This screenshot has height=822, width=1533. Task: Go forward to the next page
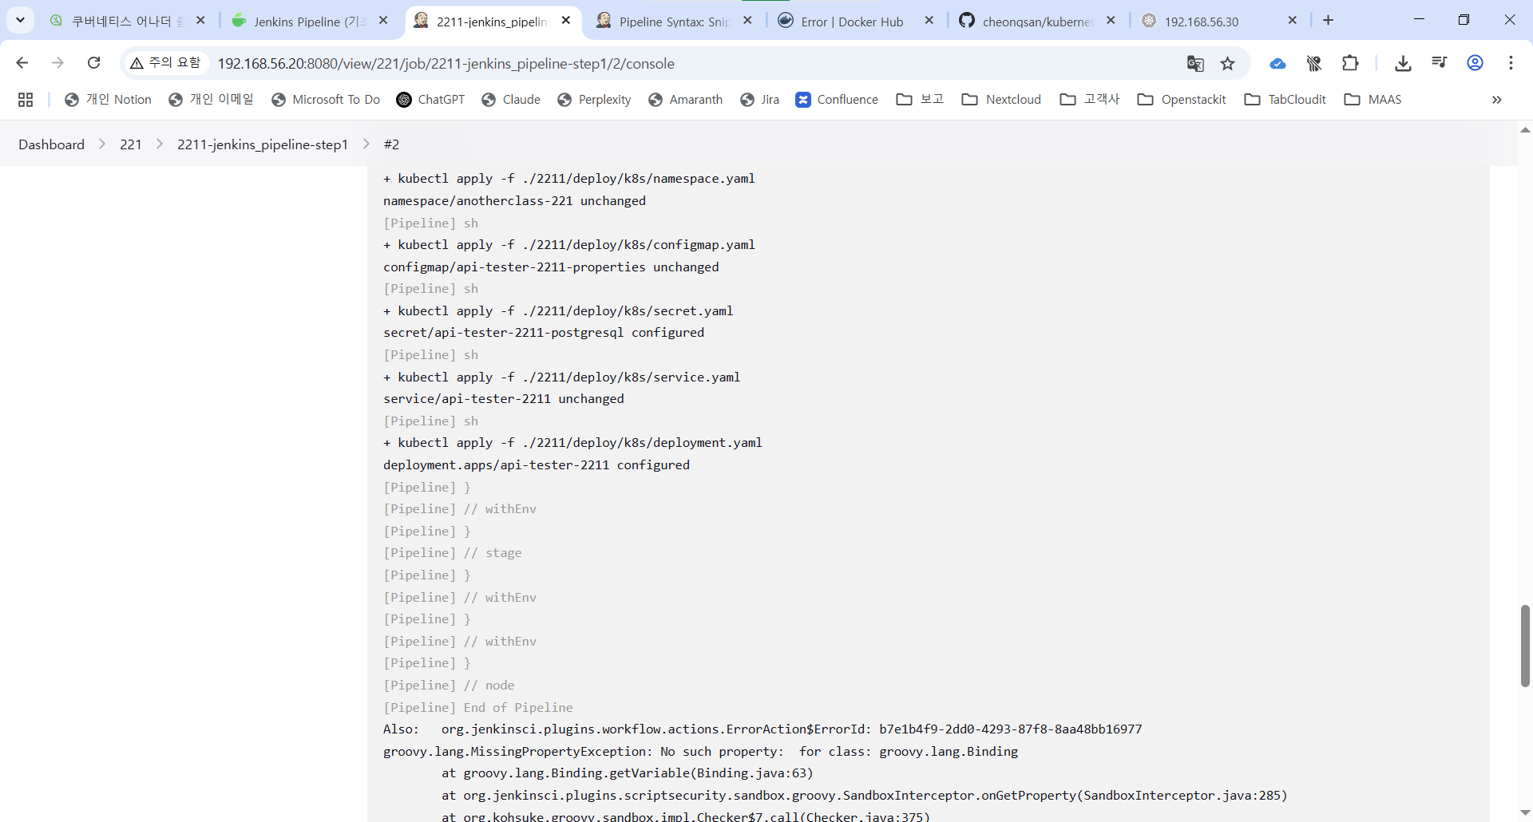tap(57, 63)
